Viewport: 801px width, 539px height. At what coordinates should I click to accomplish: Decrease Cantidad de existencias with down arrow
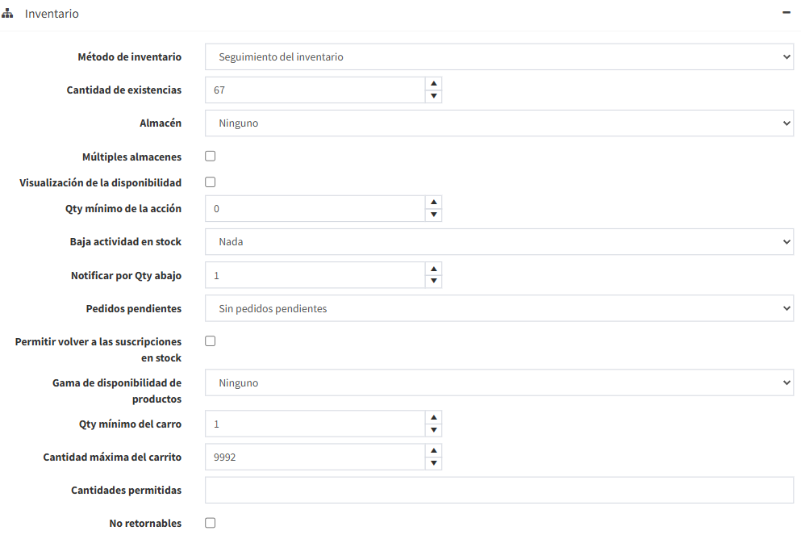(434, 97)
